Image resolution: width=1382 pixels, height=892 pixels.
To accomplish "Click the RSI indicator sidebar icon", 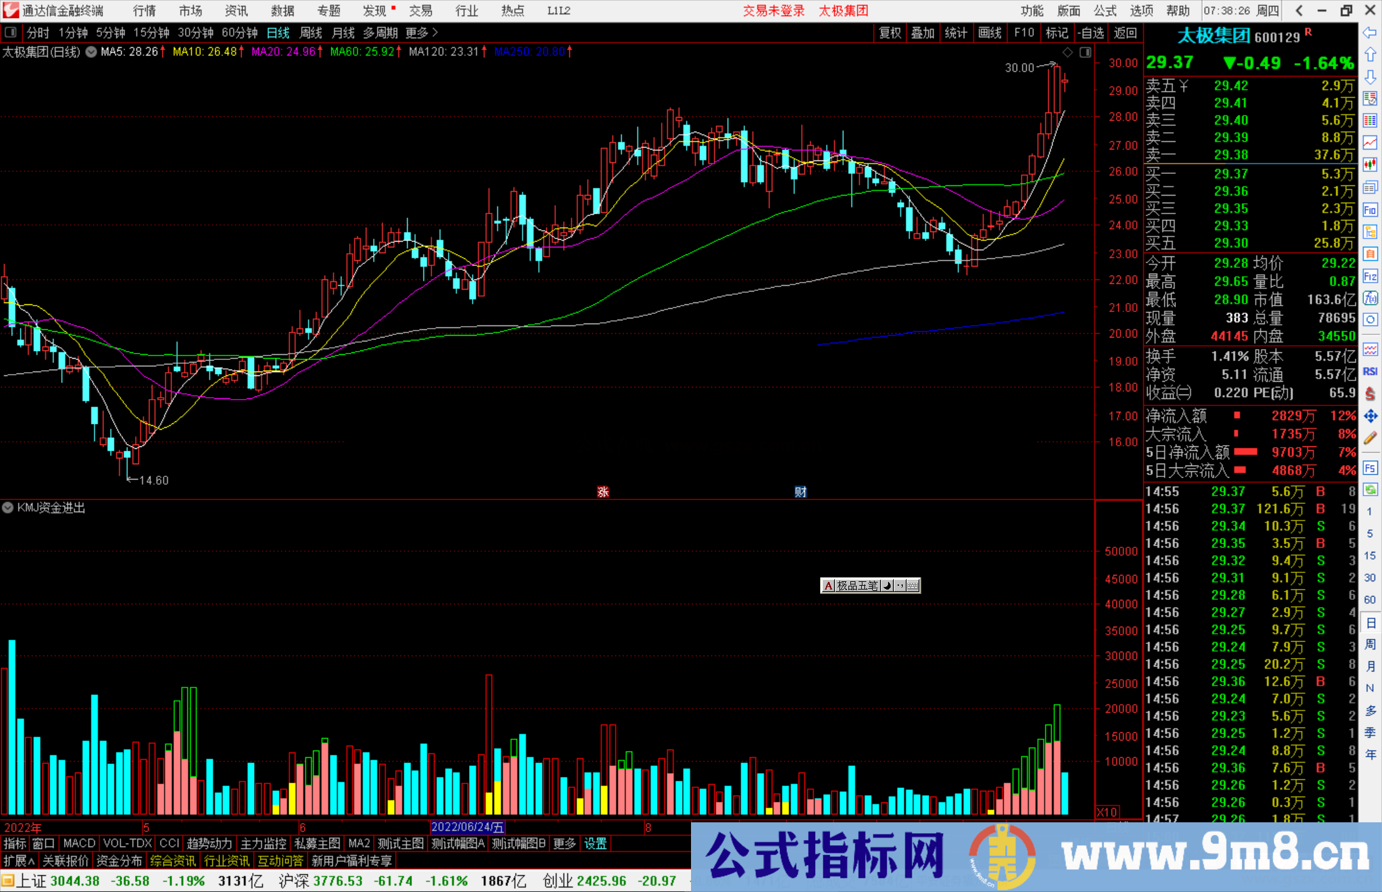I will pyautogui.click(x=1370, y=372).
